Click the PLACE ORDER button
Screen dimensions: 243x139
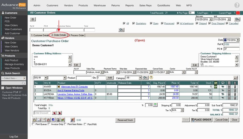[x=201, y=120]
